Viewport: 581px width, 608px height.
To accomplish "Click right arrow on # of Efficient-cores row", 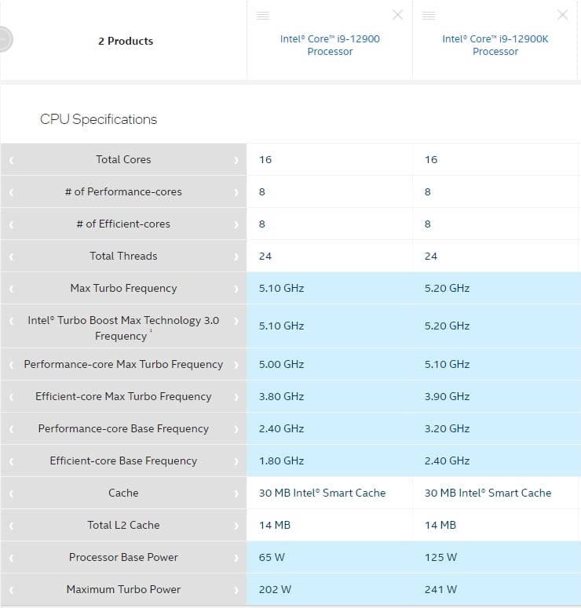I will coord(236,224).
